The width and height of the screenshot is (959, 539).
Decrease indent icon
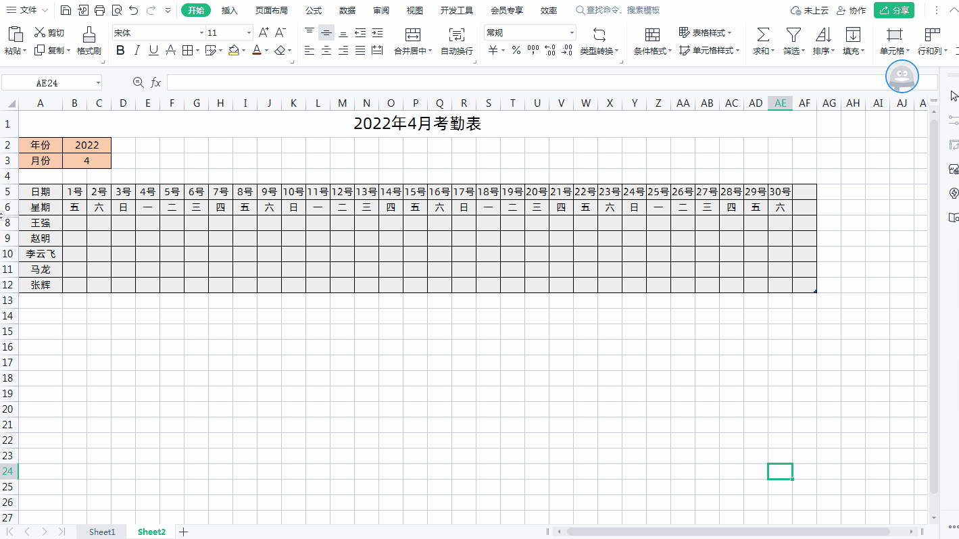tap(360, 32)
